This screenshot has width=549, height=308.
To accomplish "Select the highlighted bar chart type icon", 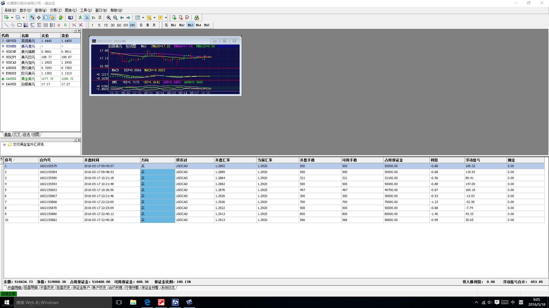I will click(87, 18).
